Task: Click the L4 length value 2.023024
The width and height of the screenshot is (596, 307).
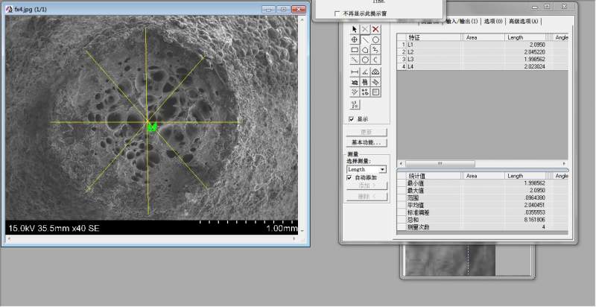Action: click(534, 66)
